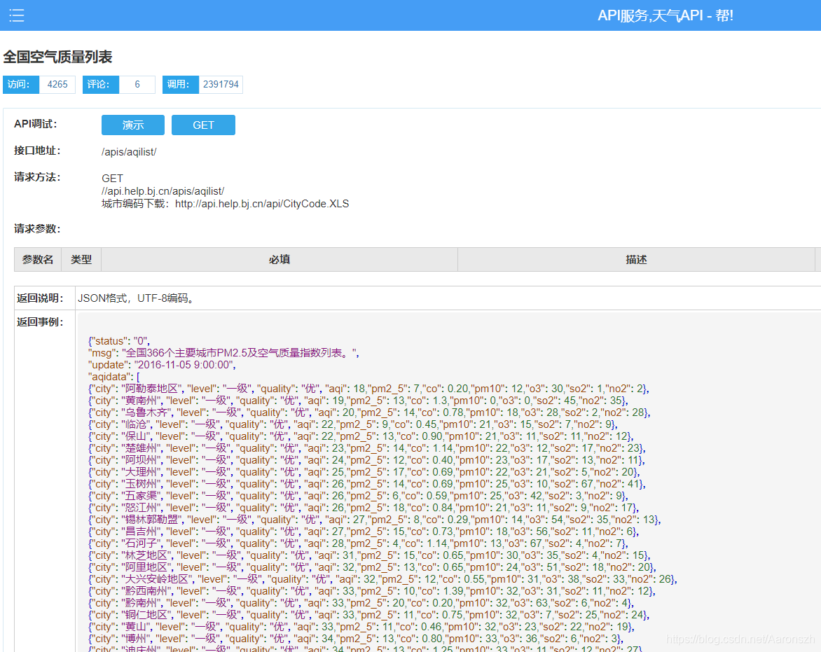Click the 保山 city data row

[x=361, y=436]
